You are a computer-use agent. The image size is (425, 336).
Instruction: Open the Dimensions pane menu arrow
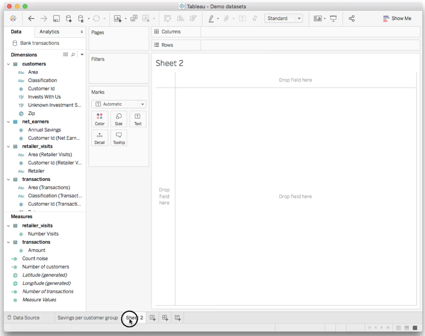pos(82,54)
